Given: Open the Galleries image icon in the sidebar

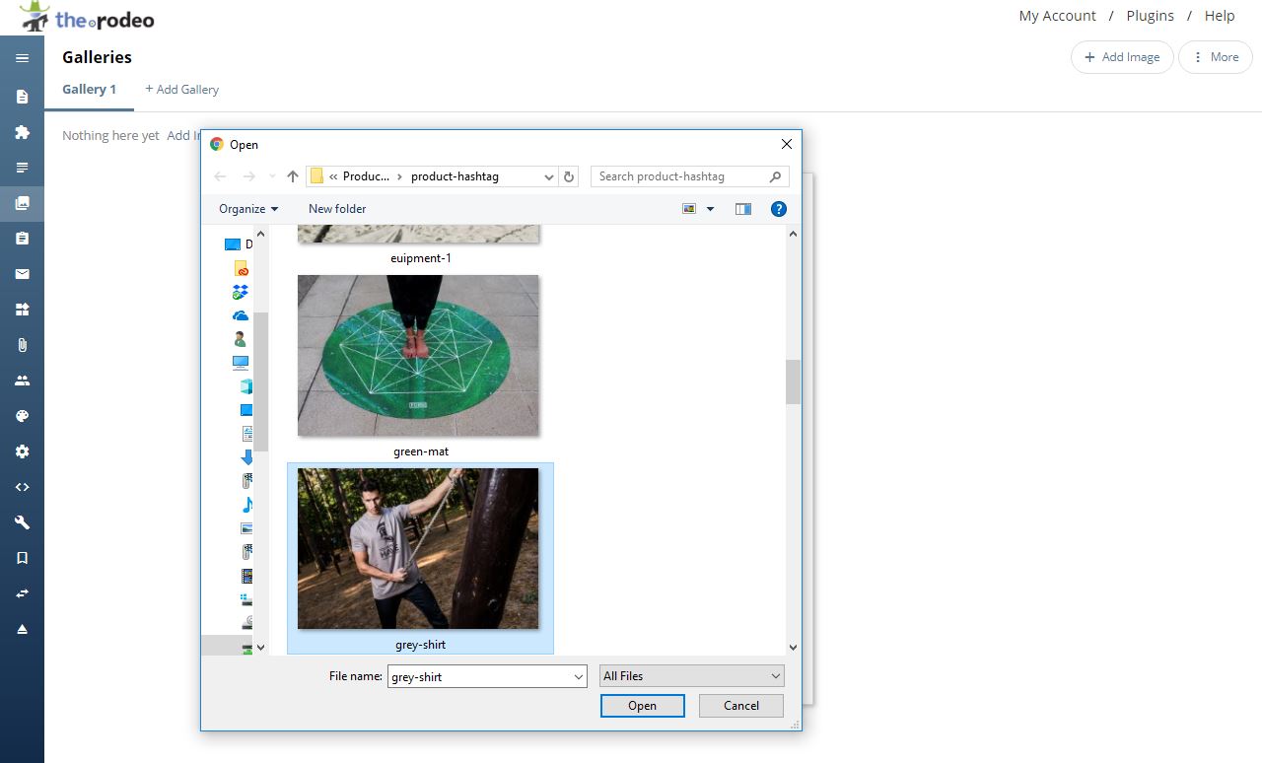Looking at the screenshot, I should [x=22, y=203].
